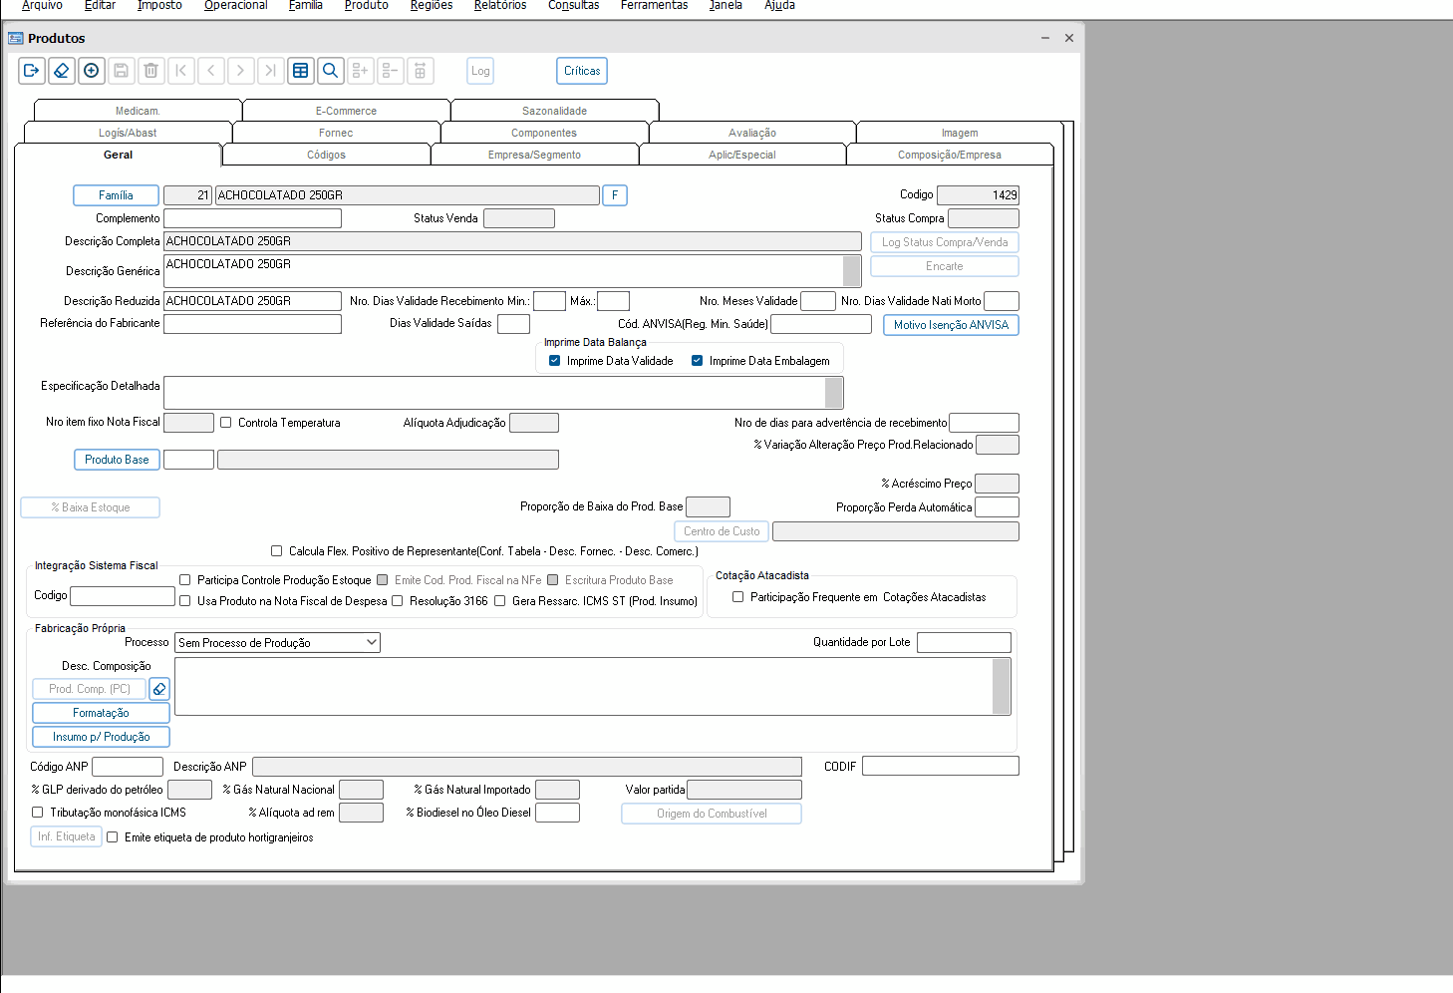The image size is (1453, 993).
Task: Check Usa Produto na Nota Fiscal de Despesa
Action: pyautogui.click(x=185, y=601)
